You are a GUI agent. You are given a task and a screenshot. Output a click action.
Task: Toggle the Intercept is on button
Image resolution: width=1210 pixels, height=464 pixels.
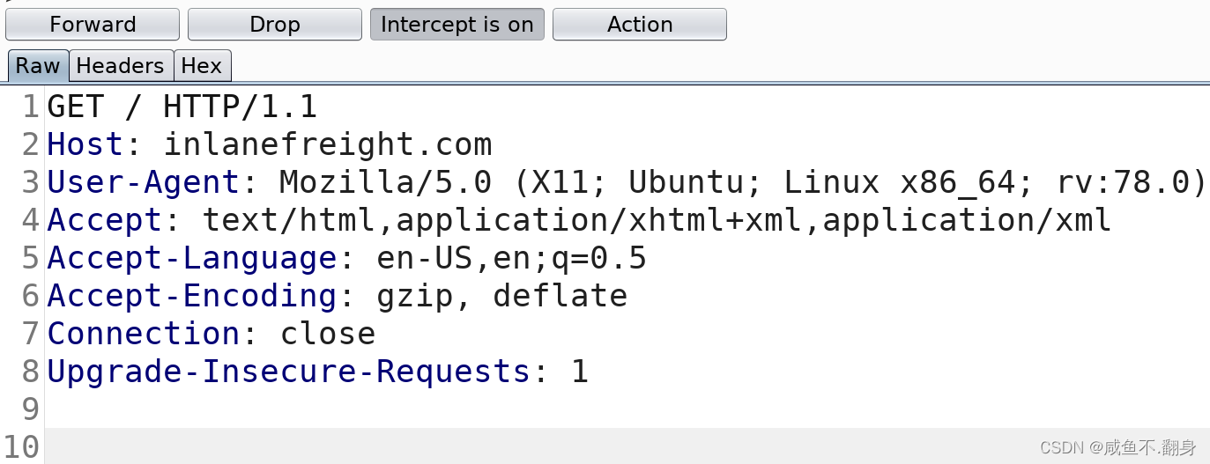[457, 25]
